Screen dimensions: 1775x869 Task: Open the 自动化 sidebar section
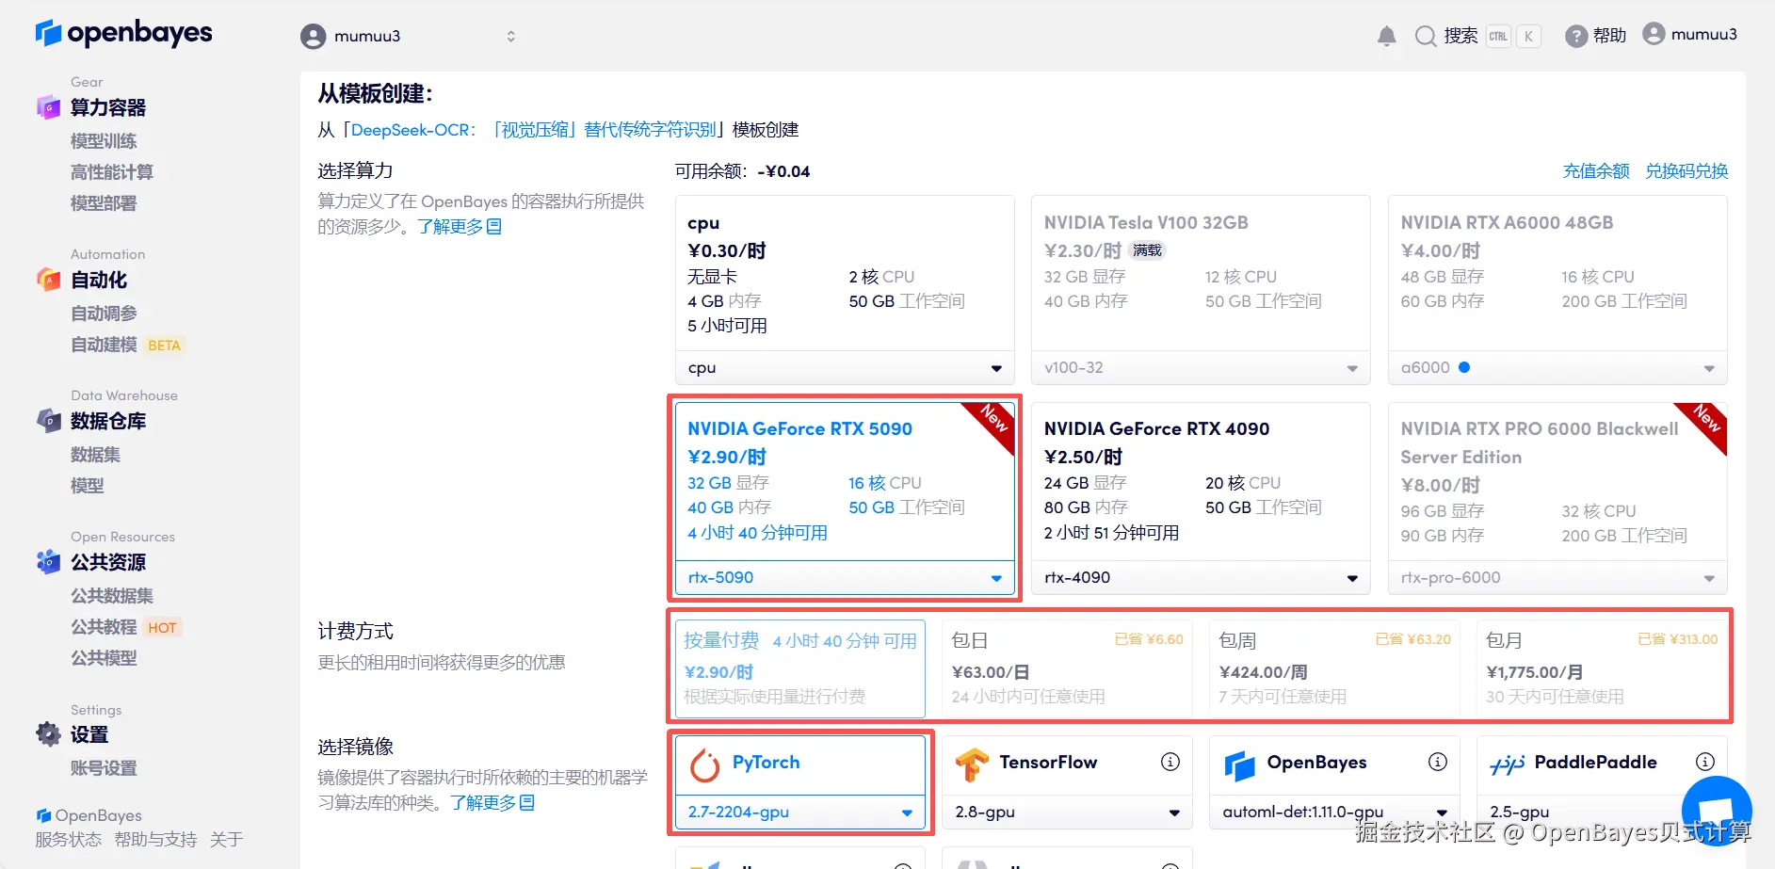[97, 280]
